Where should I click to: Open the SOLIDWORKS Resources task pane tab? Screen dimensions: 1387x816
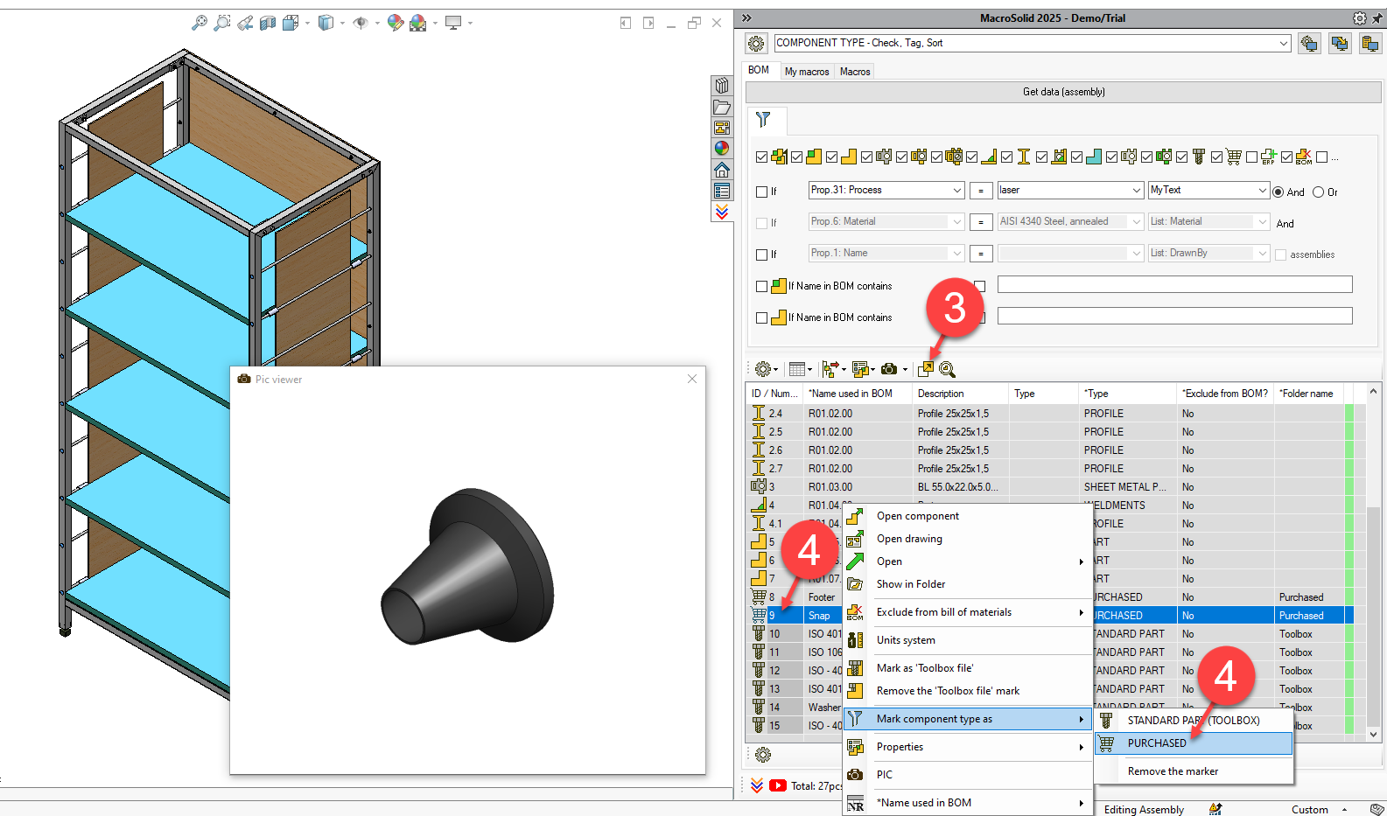pyautogui.click(x=722, y=86)
